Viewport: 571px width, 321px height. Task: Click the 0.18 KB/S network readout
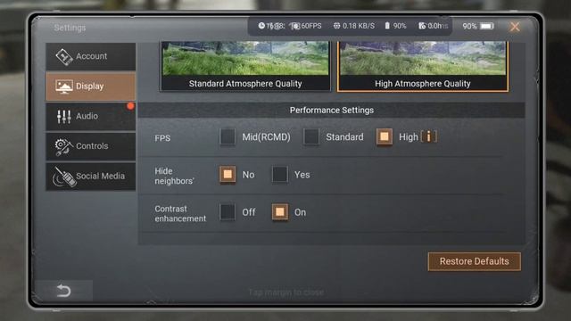pyautogui.click(x=359, y=26)
